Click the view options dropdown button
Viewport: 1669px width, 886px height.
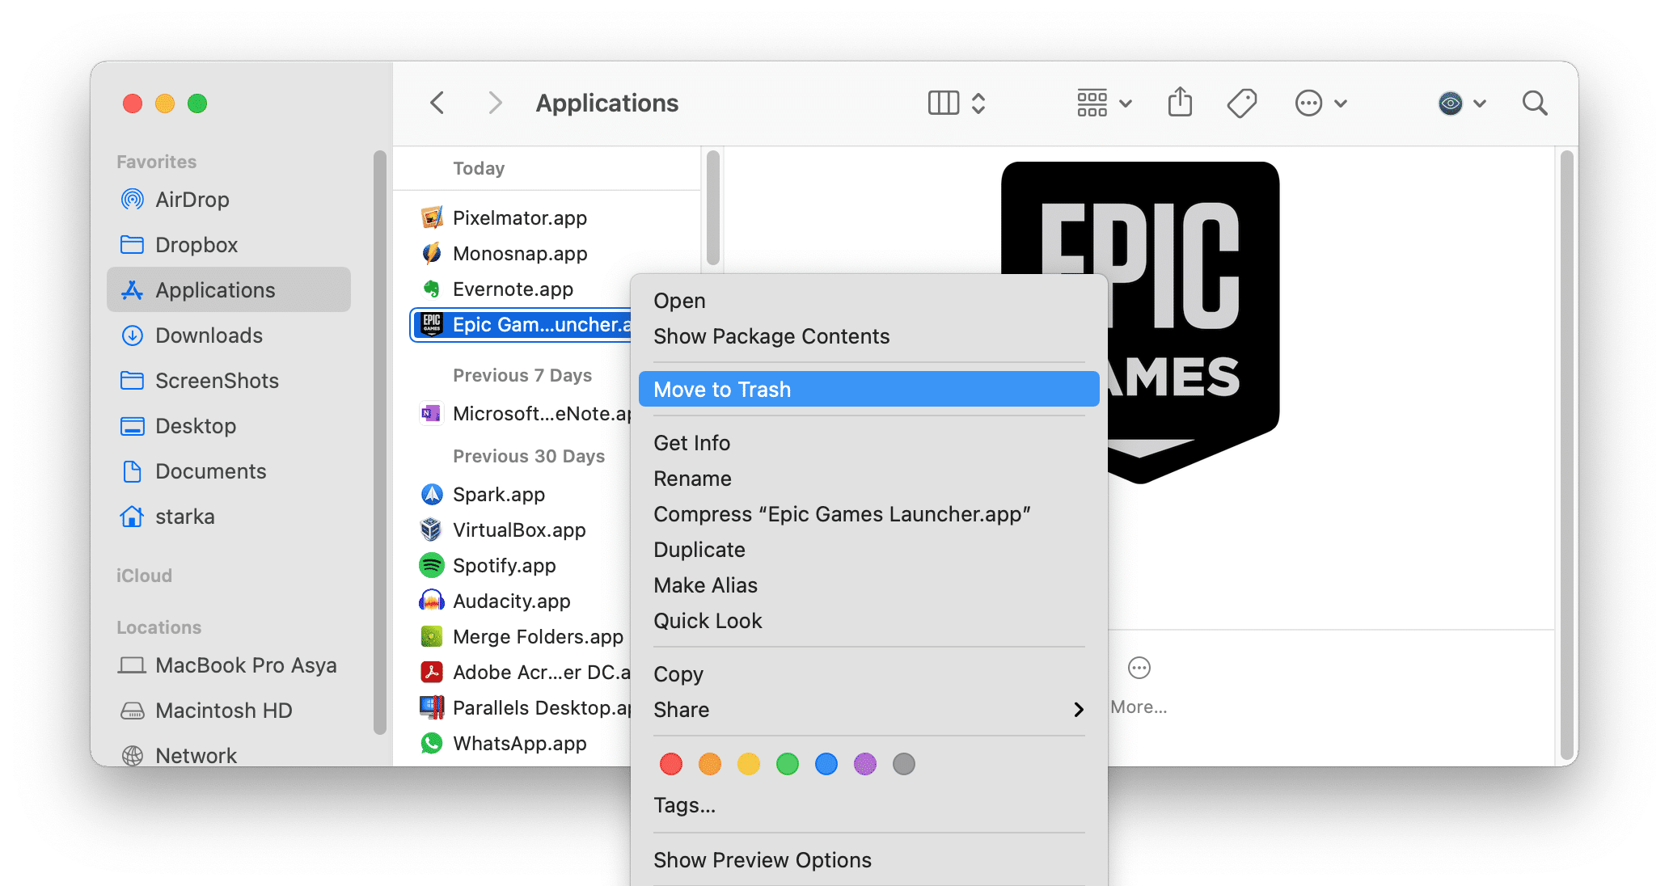(1096, 103)
